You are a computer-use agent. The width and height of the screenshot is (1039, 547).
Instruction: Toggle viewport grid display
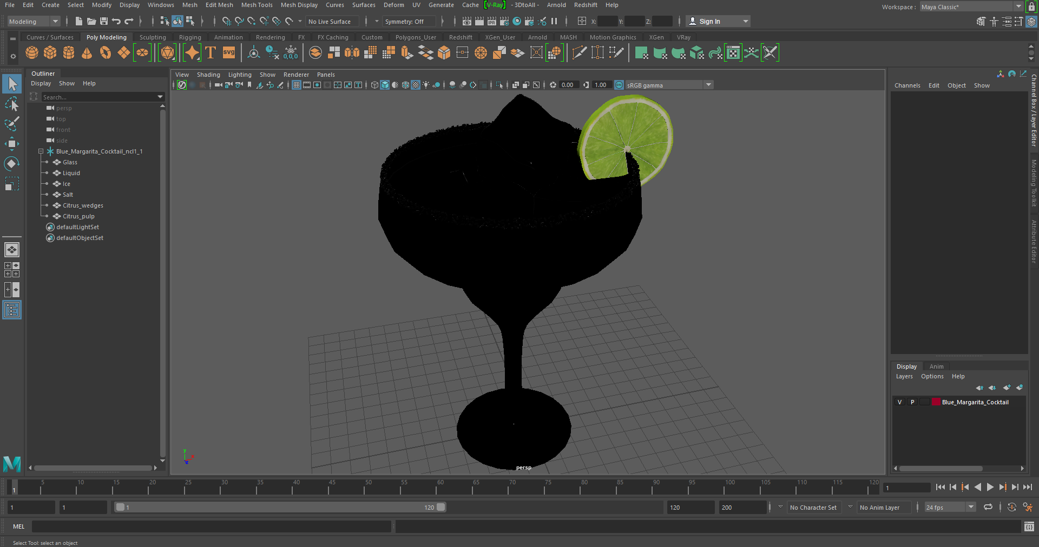click(297, 85)
